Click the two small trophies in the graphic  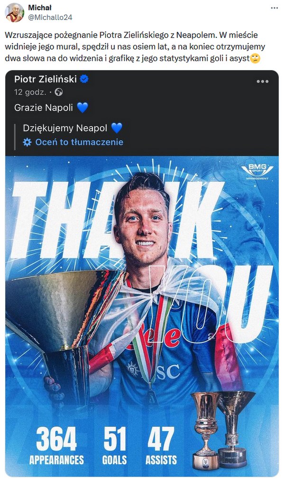point(223,430)
